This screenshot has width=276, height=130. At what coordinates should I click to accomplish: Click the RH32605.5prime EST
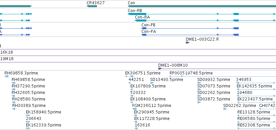(13, 96)
